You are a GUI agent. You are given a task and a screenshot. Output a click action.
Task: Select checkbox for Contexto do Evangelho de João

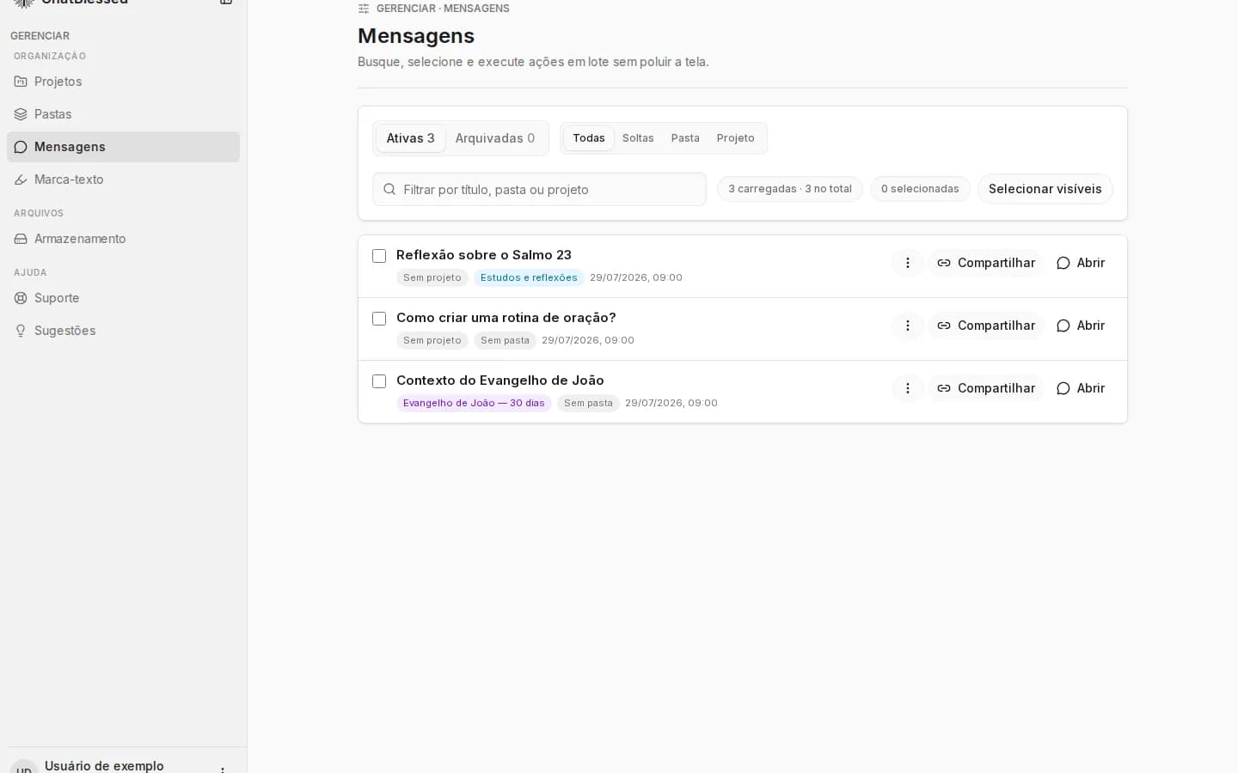[379, 381]
